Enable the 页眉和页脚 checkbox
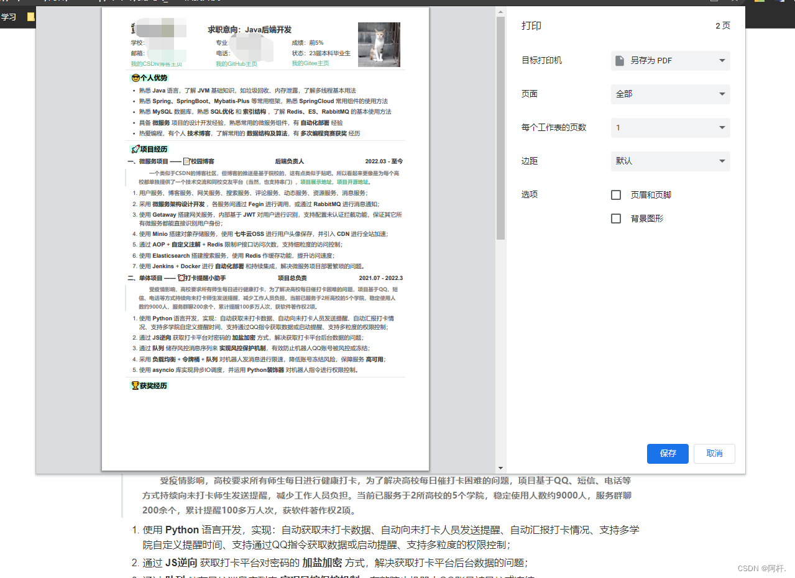795x578 pixels. [616, 195]
